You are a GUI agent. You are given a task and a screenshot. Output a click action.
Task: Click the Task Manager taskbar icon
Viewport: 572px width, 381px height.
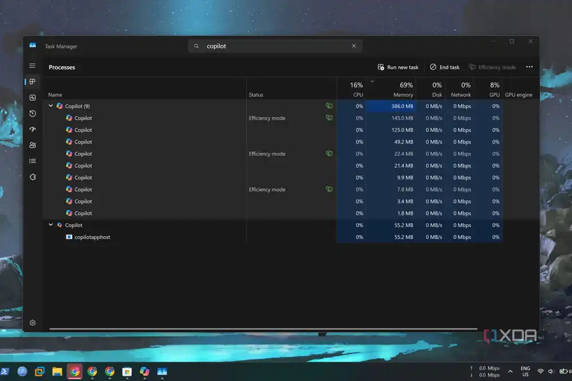[x=162, y=371]
